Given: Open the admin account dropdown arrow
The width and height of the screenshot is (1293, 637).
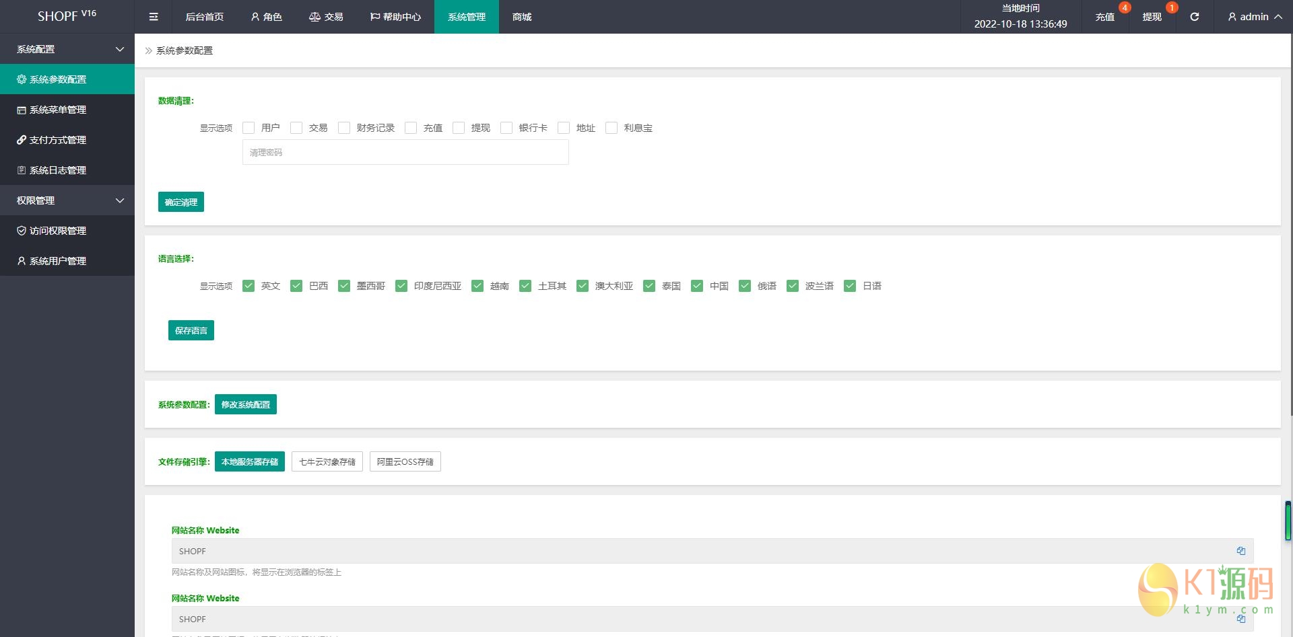Looking at the screenshot, I should pyautogui.click(x=1278, y=17).
